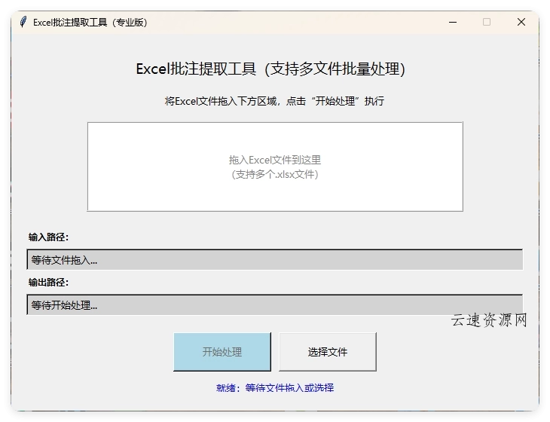Screen dimensions: 550x422
Task: Focus the 输出路径 field showing 等待开始处理
Action: click(275, 305)
